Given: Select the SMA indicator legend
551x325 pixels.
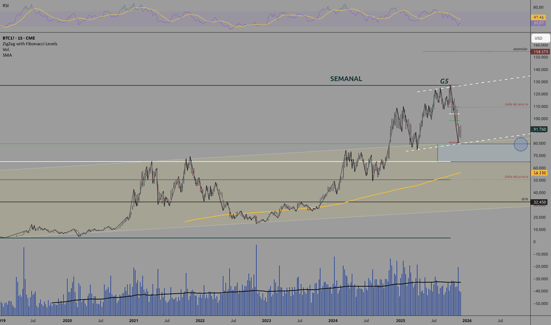Looking at the screenshot, I should pyautogui.click(x=7, y=55).
